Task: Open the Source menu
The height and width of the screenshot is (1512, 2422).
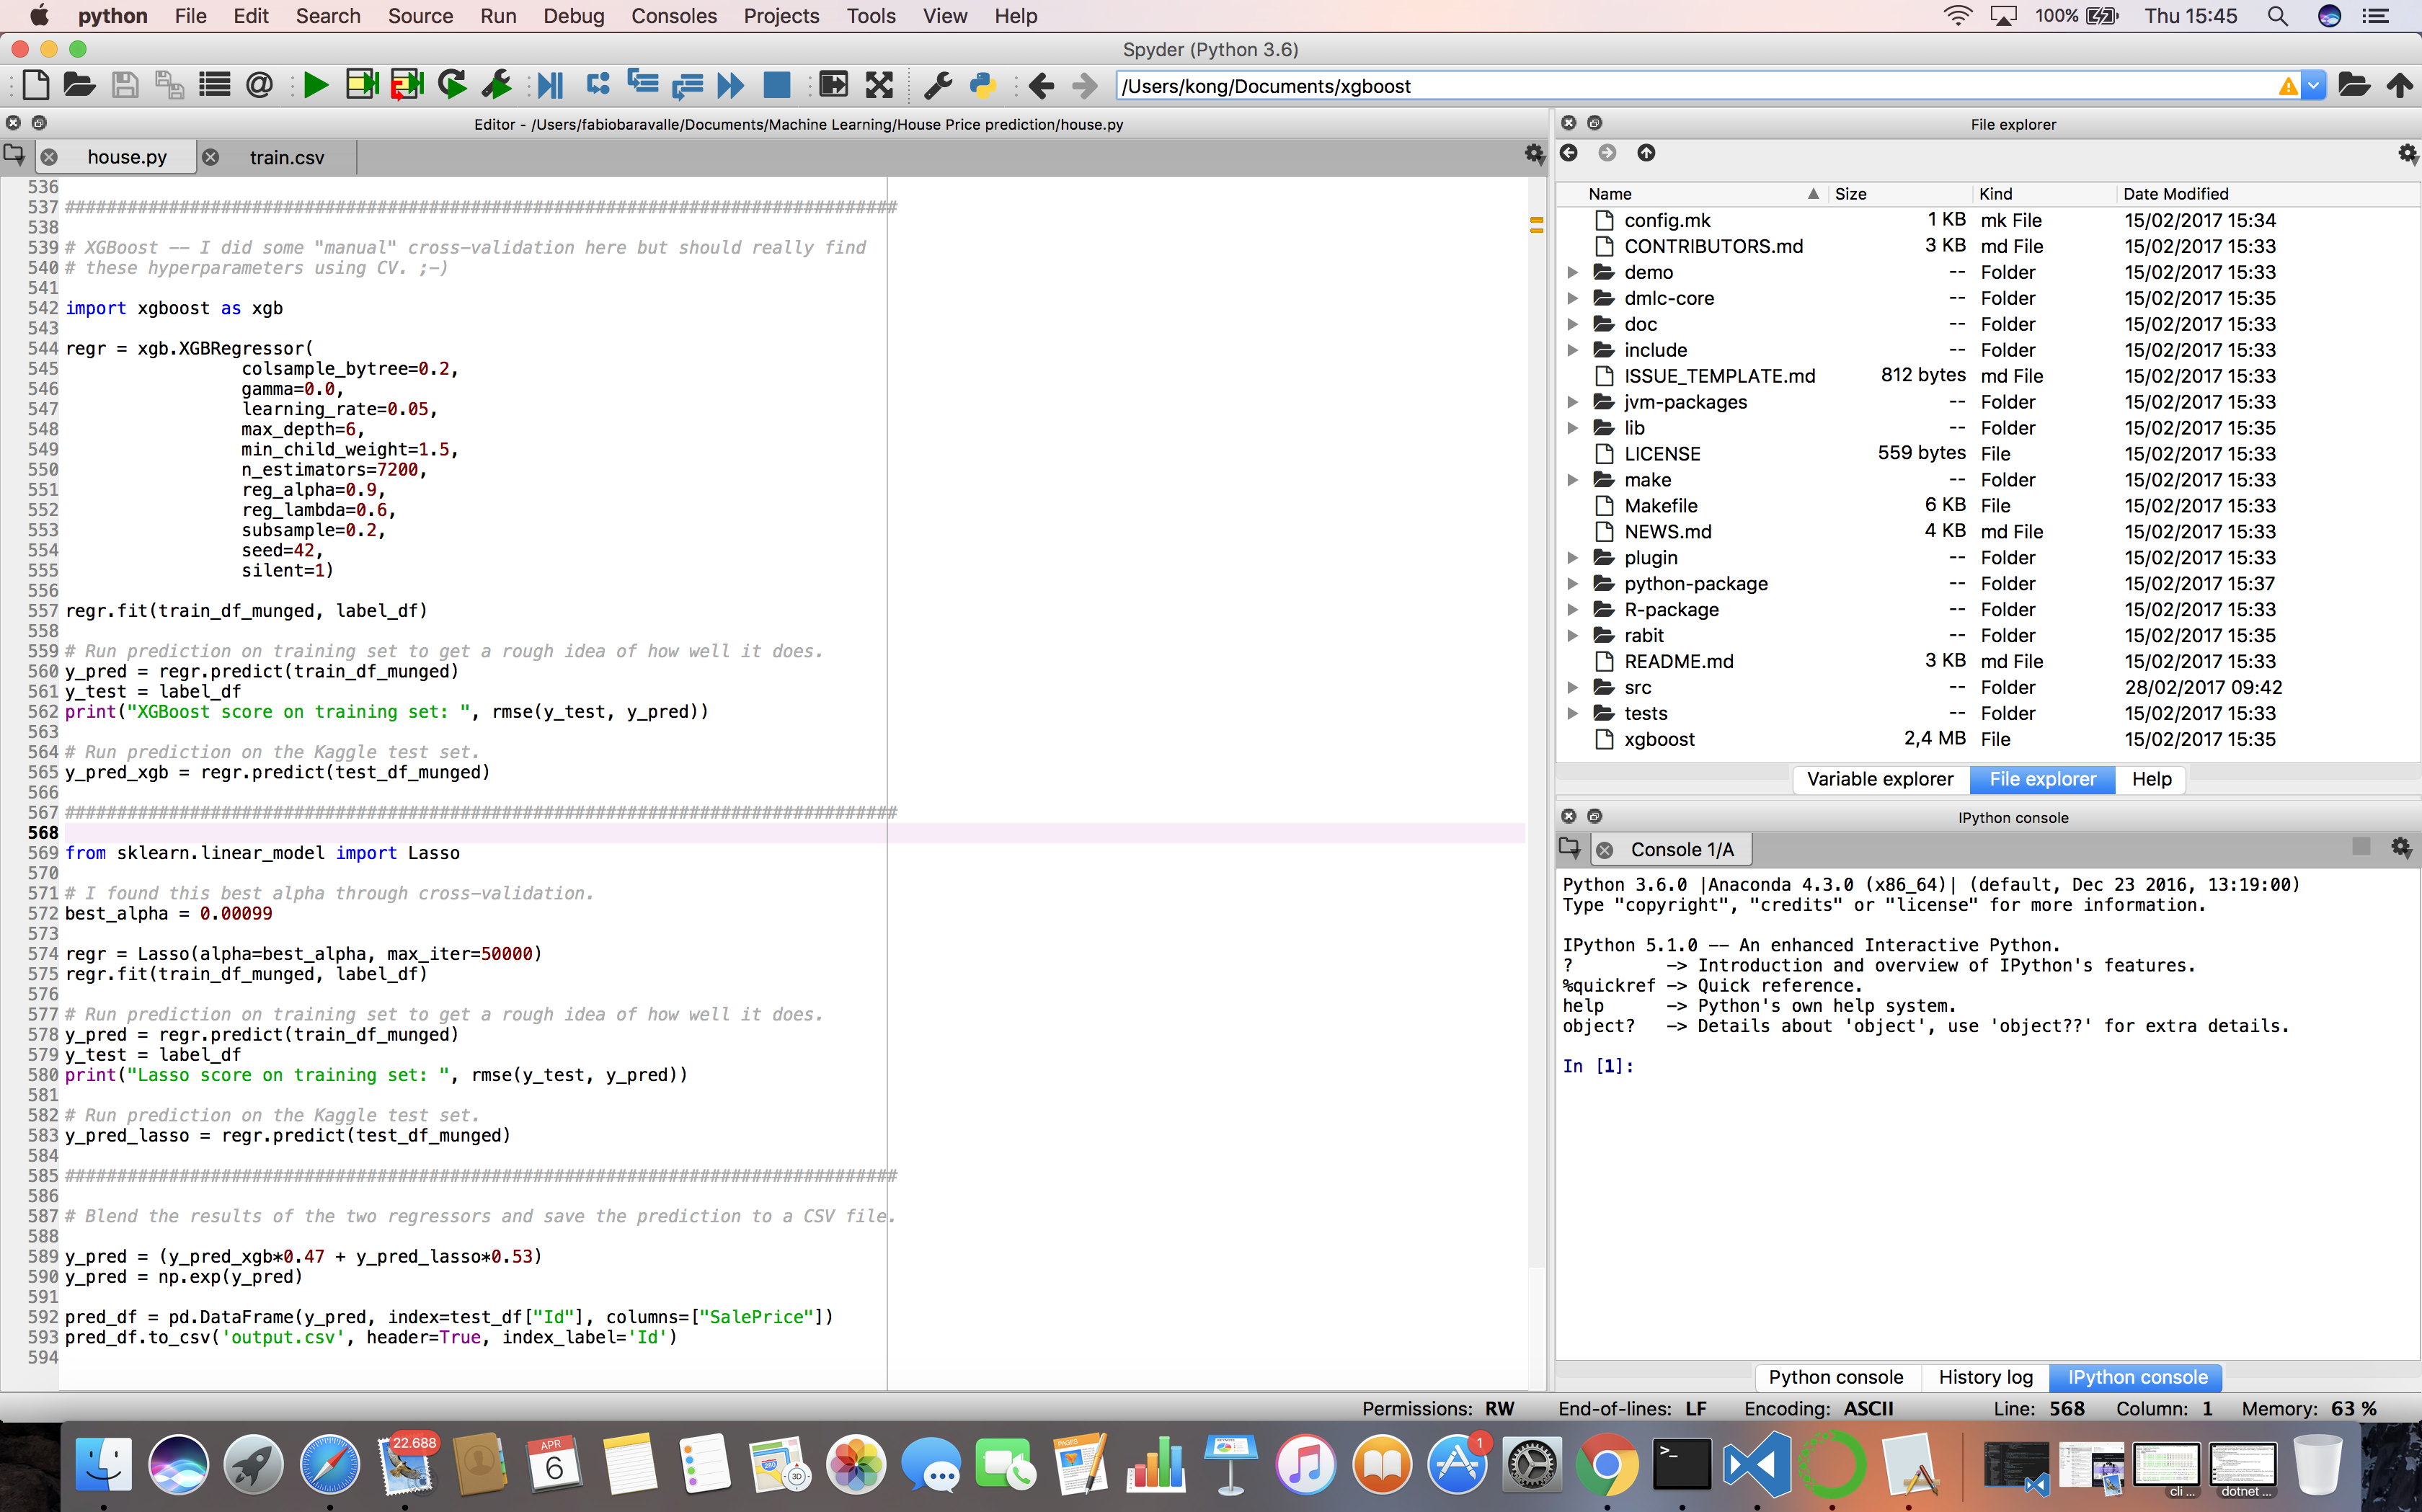Action: pyautogui.click(x=420, y=16)
